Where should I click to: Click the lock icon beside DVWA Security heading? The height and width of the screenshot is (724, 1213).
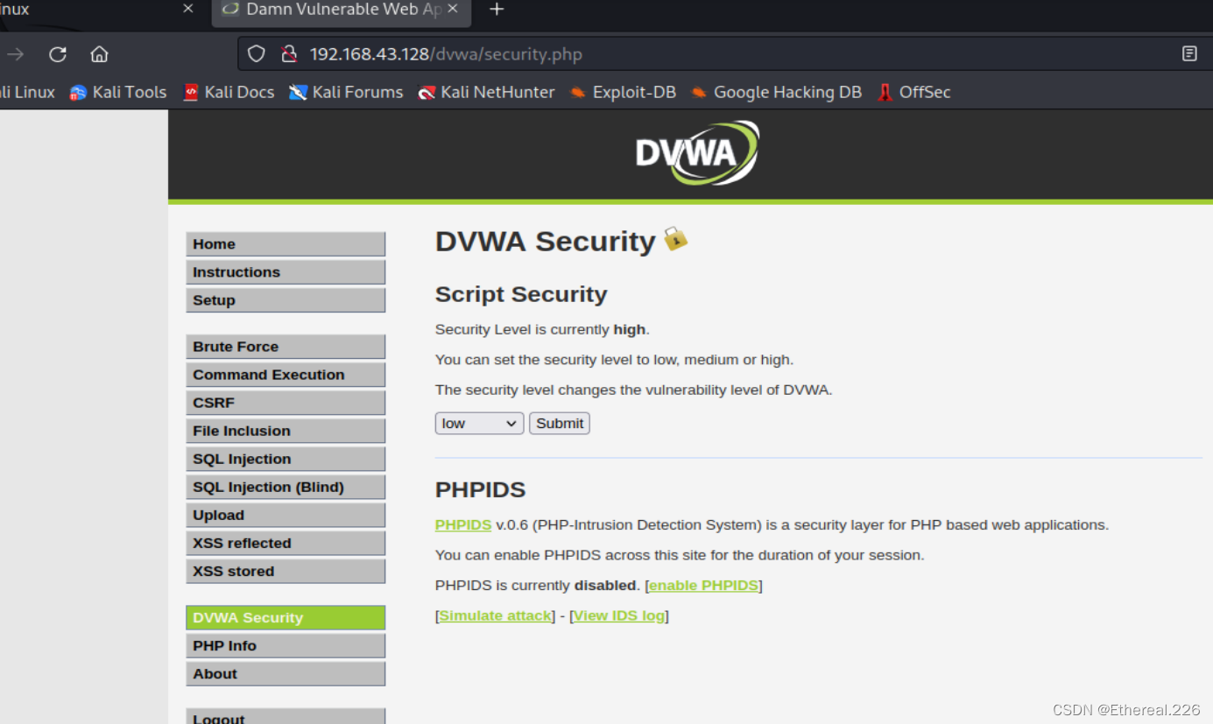point(675,238)
